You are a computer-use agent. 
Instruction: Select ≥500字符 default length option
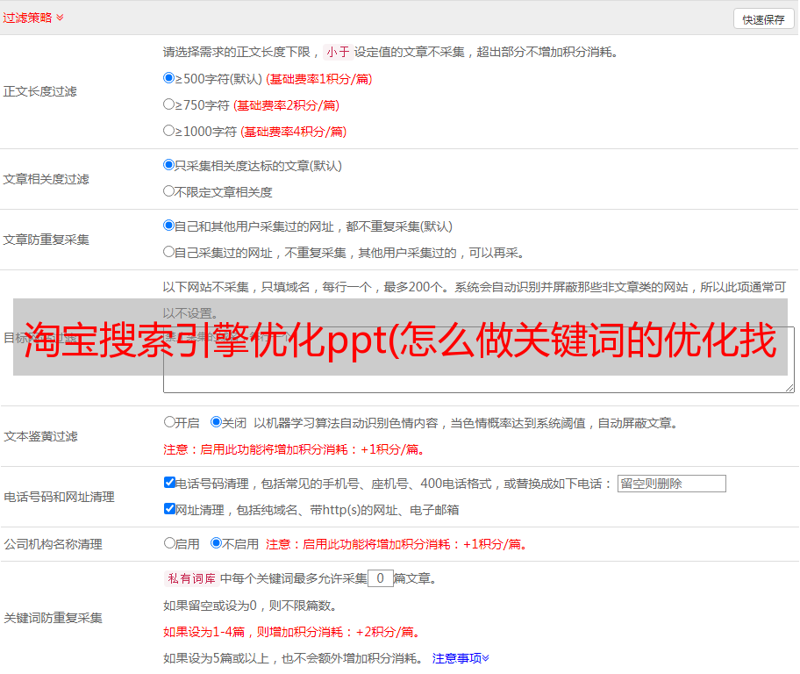pyautogui.click(x=169, y=78)
